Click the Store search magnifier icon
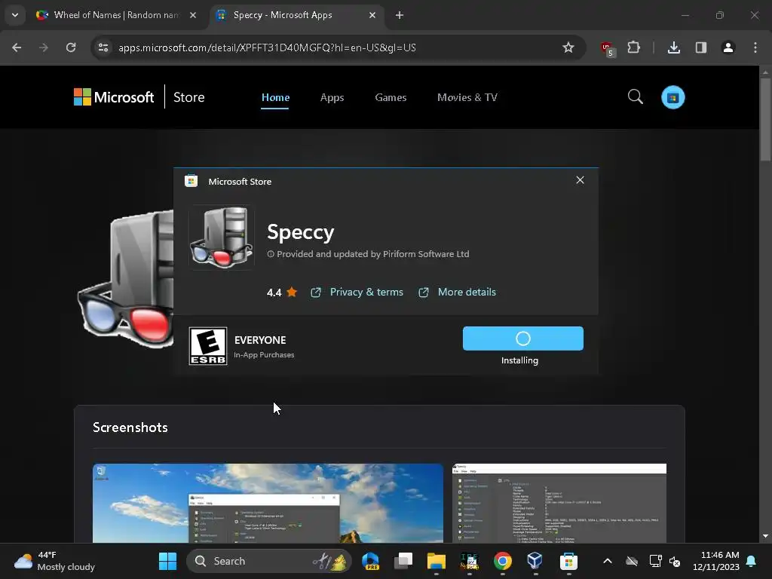The image size is (772, 579). pyautogui.click(x=635, y=97)
